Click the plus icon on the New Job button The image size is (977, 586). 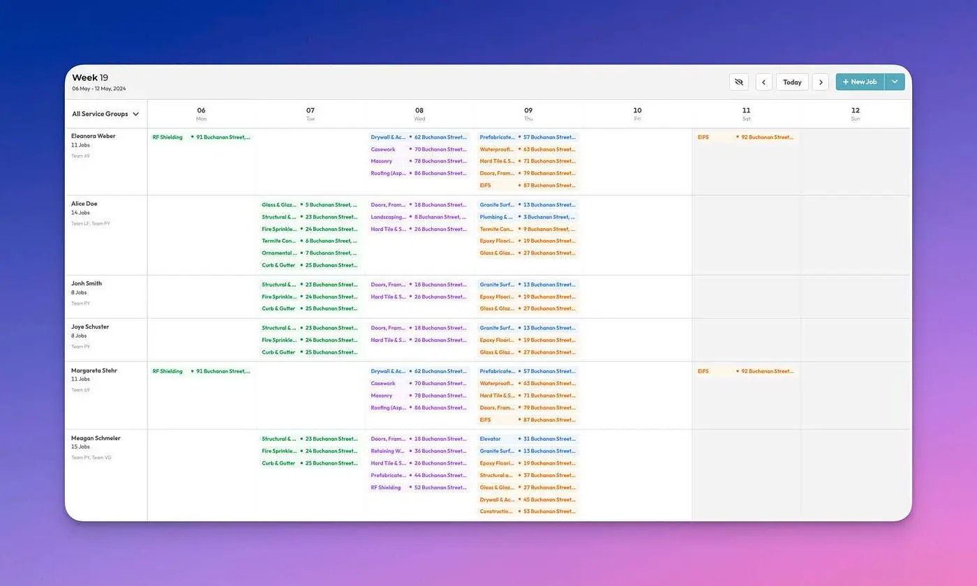(847, 82)
